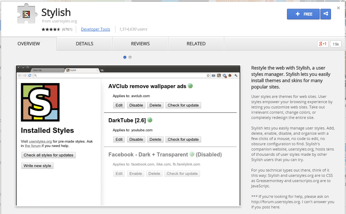Install the extension with the FREE button

303,14
